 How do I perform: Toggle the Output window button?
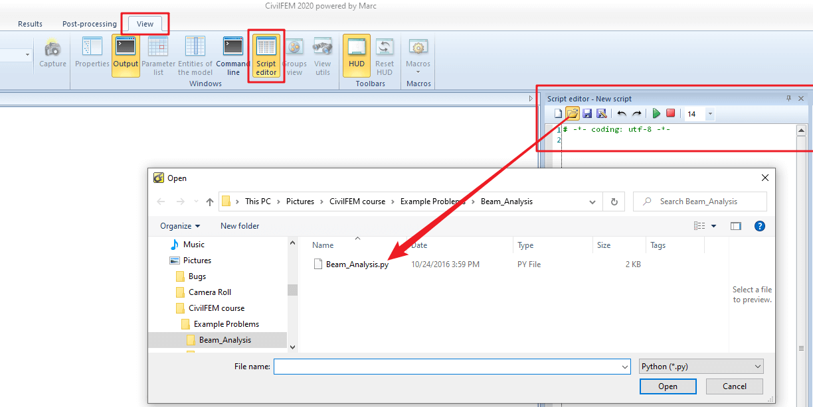pos(126,56)
